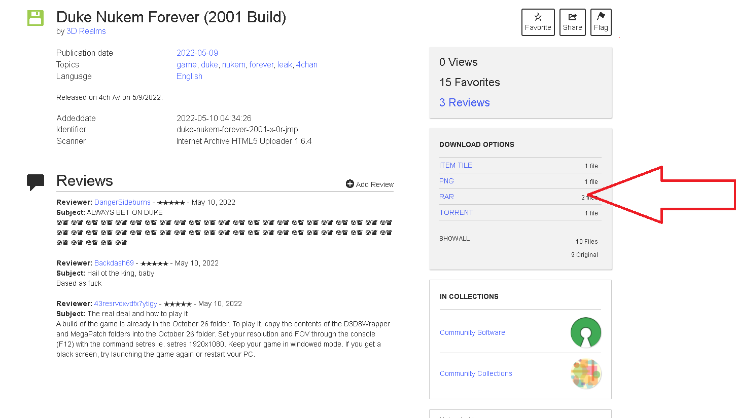The width and height of the screenshot is (736, 418).
Task: Open the 3D Realms creator link
Action: pyautogui.click(x=86, y=31)
